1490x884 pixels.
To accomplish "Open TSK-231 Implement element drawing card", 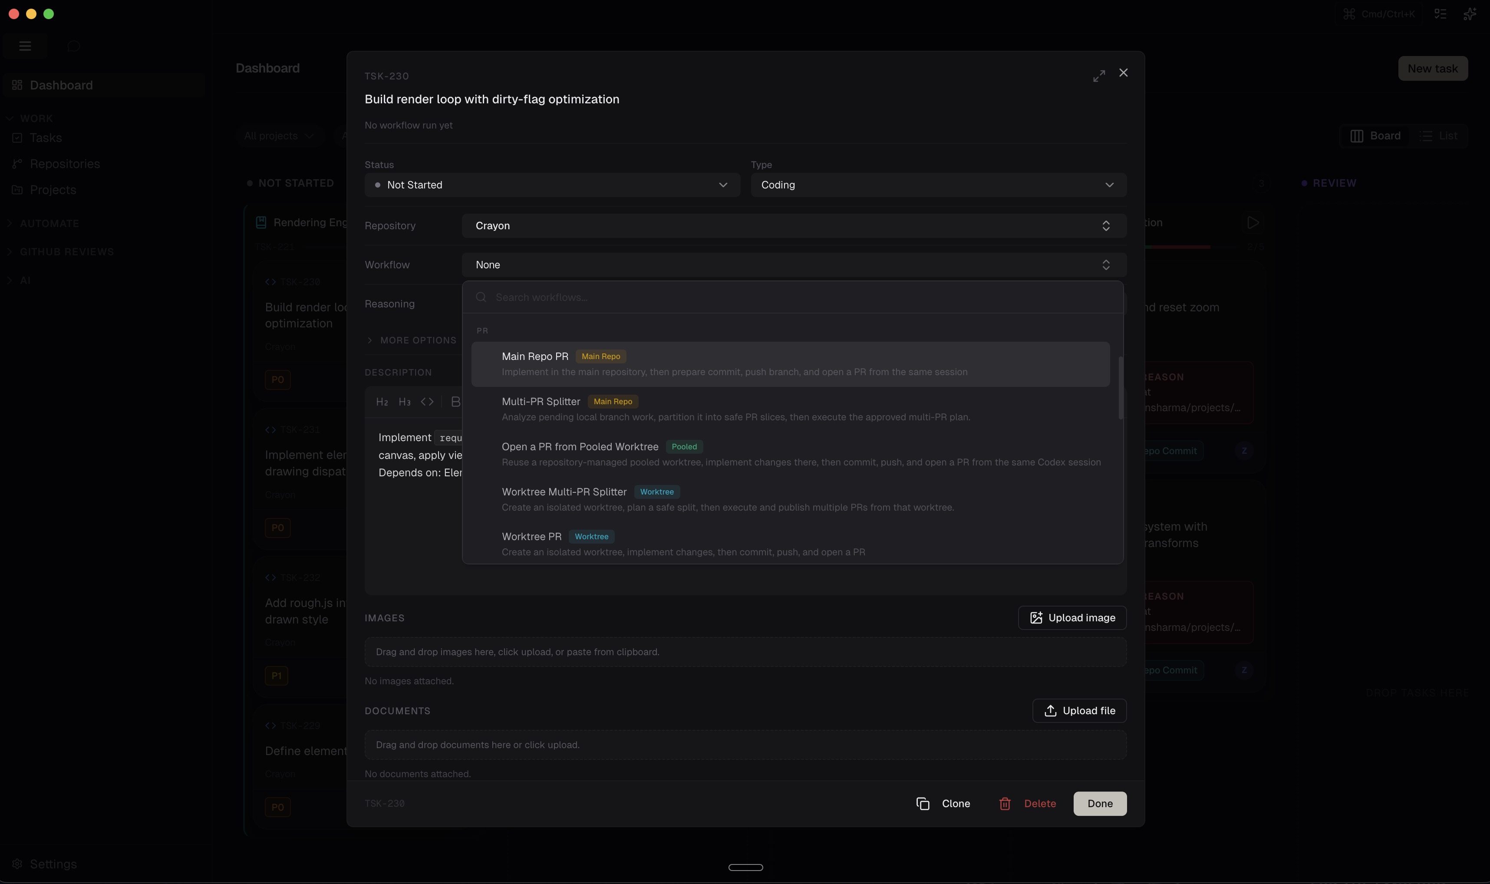I will click(x=301, y=478).
